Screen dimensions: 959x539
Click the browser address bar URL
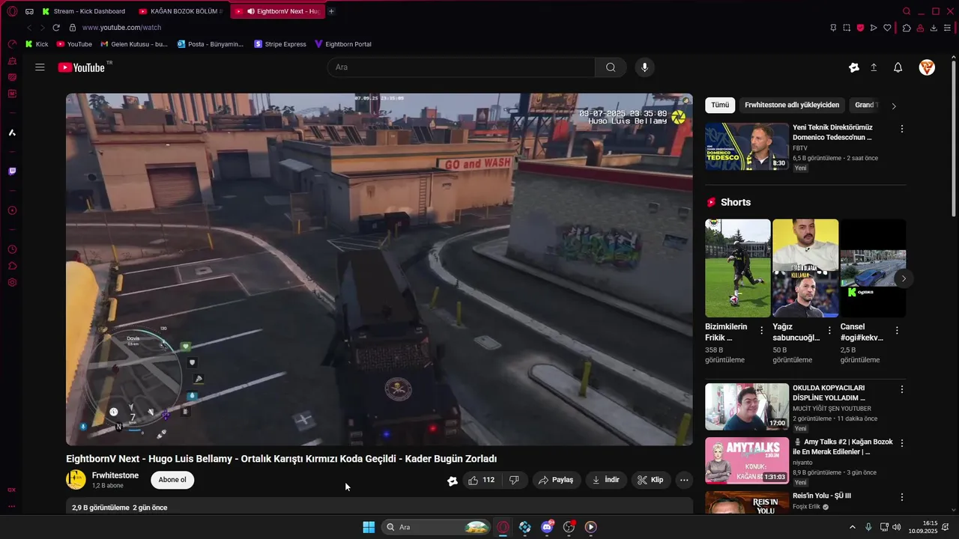point(121,28)
